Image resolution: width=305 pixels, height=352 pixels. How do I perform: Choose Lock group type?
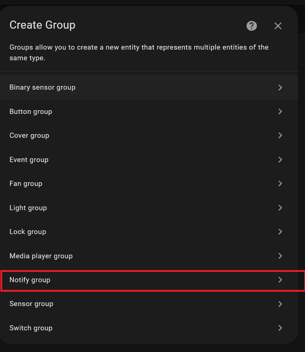pyautogui.click(x=28, y=231)
